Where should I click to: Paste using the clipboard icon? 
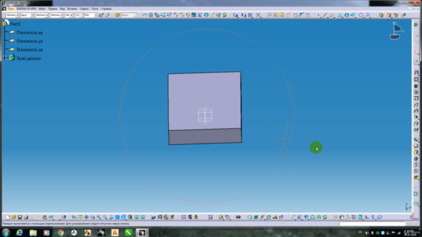click(44, 217)
